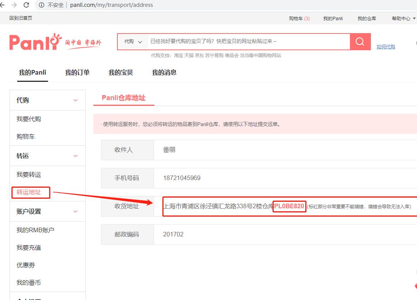Click the search magnifier icon

(x=360, y=41)
